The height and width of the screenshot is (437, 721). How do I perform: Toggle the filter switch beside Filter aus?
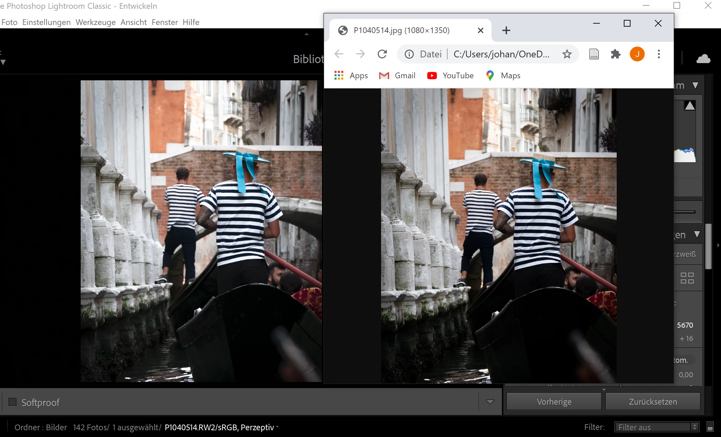pyautogui.click(x=710, y=427)
